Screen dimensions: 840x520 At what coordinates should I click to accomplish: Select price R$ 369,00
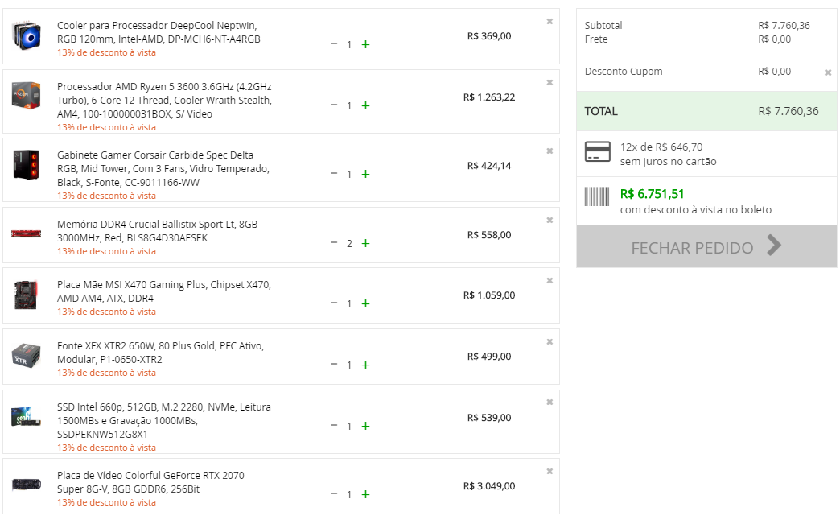coord(489,36)
